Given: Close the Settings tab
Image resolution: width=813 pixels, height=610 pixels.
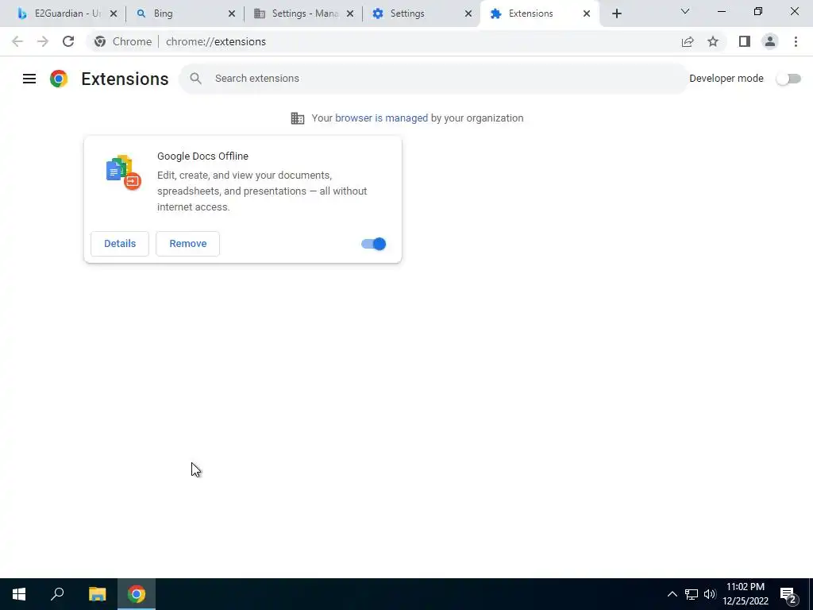Looking at the screenshot, I should (x=468, y=14).
